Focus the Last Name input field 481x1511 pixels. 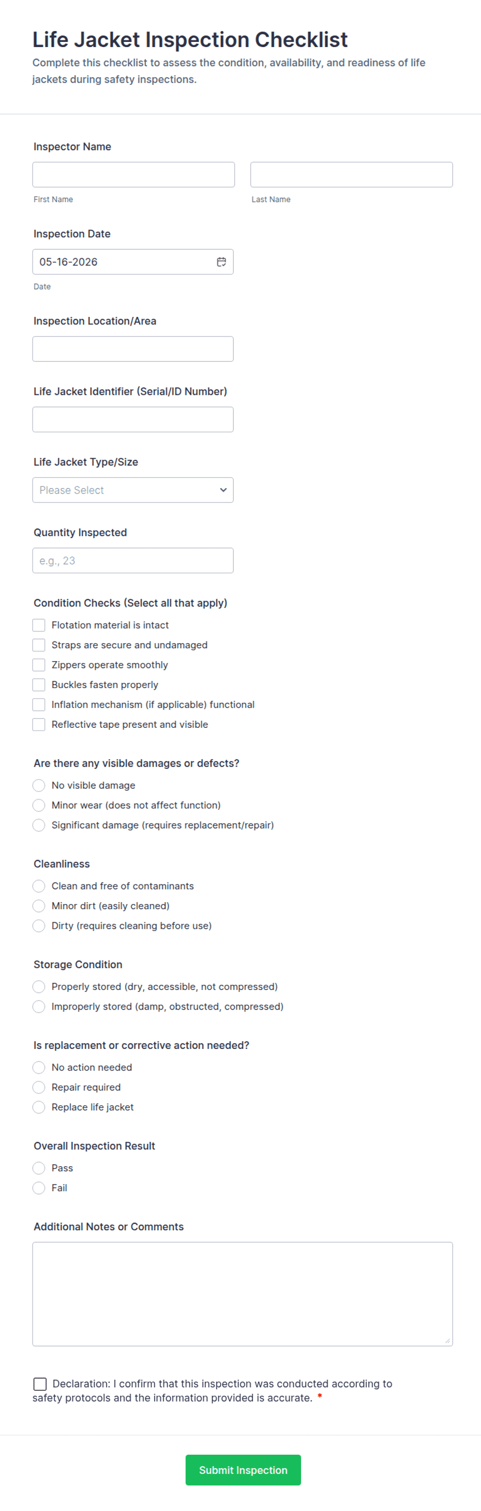point(351,175)
